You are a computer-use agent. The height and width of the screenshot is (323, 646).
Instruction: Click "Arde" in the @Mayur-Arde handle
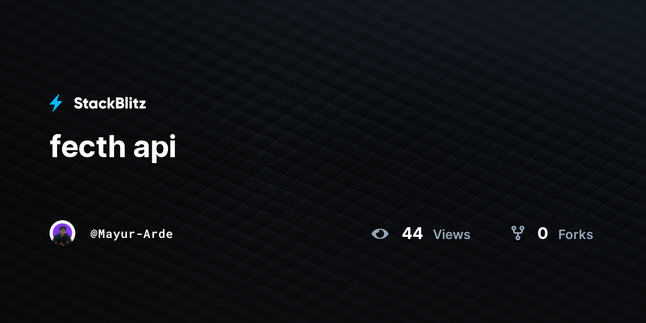(159, 234)
